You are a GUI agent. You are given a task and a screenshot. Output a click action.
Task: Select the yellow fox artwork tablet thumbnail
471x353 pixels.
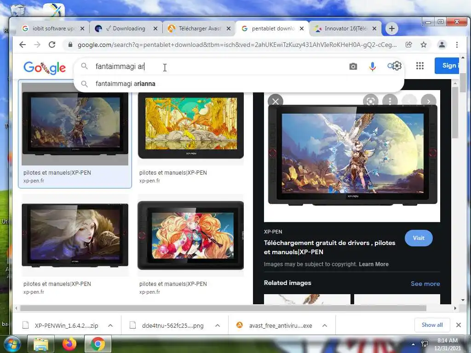coord(191,125)
